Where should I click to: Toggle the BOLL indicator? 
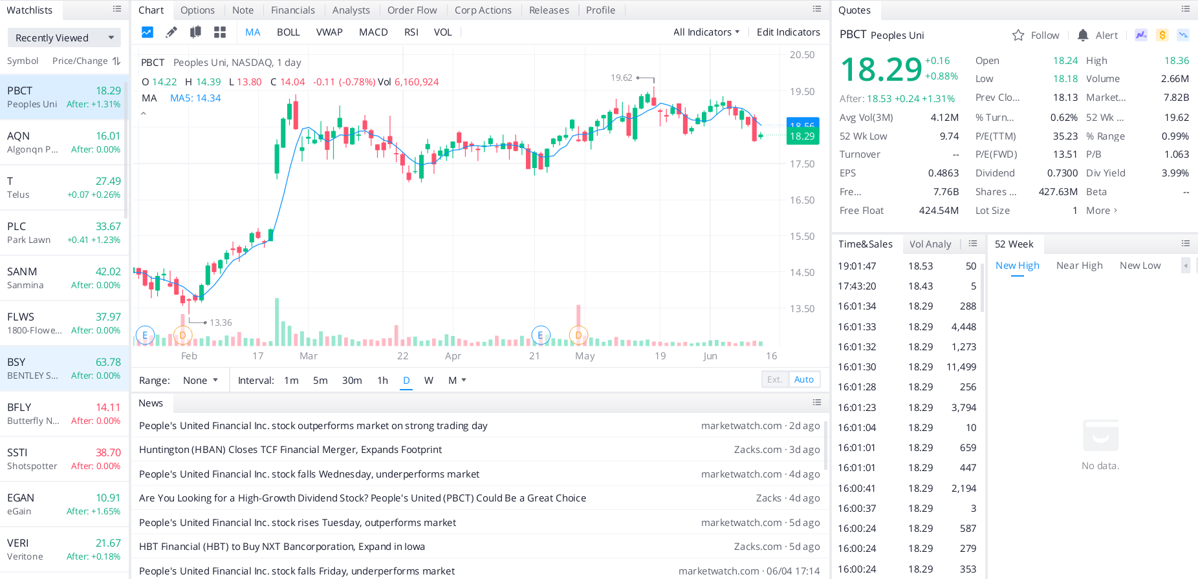289,32
